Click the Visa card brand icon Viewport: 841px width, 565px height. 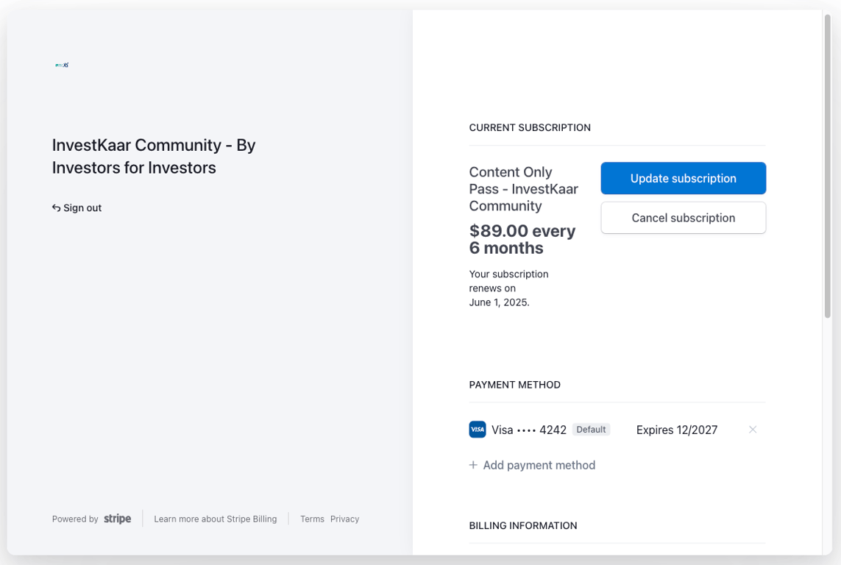(478, 430)
